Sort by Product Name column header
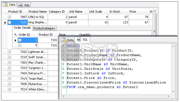Viewport: 180px width, 102px height. click(38, 12)
